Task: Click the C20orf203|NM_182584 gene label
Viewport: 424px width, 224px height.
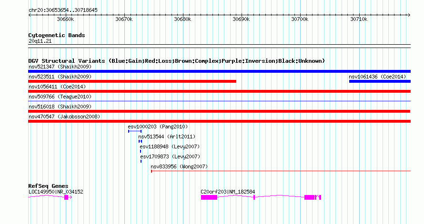Action: click(228, 192)
